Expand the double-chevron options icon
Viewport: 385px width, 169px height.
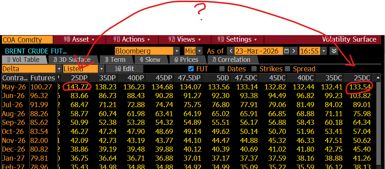334,51
